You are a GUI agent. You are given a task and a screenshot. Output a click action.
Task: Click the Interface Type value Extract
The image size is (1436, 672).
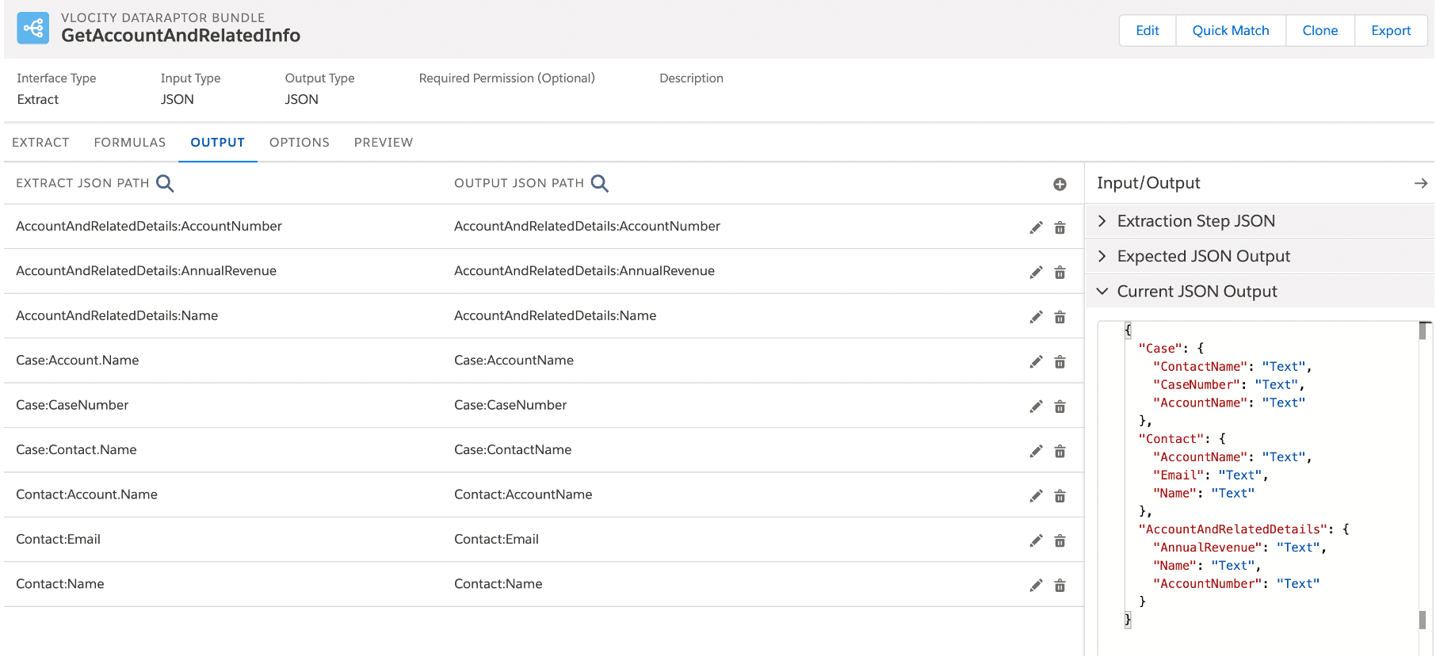click(x=38, y=100)
